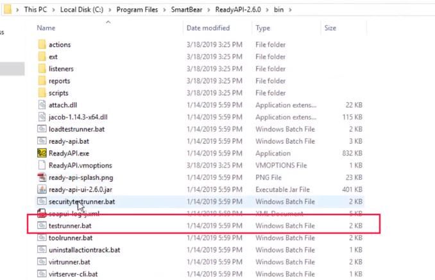The height and width of the screenshot is (280, 435).
Task: Select the loadtestrunner.bat file name
Action: point(76,129)
